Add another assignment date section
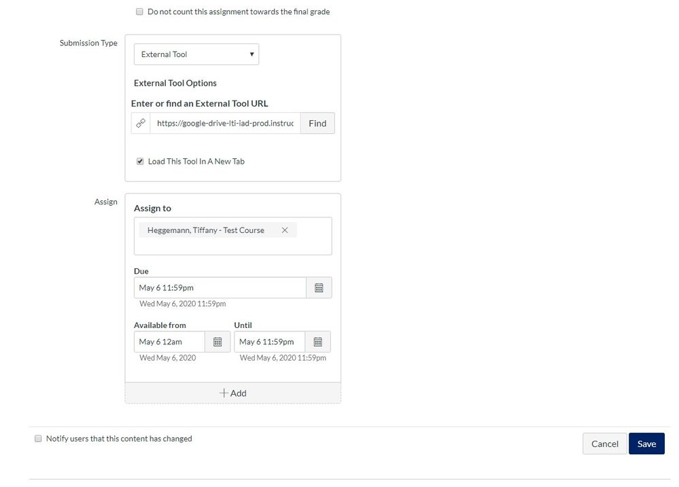The width and height of the screenshot is (679, 487). [232, 393]
